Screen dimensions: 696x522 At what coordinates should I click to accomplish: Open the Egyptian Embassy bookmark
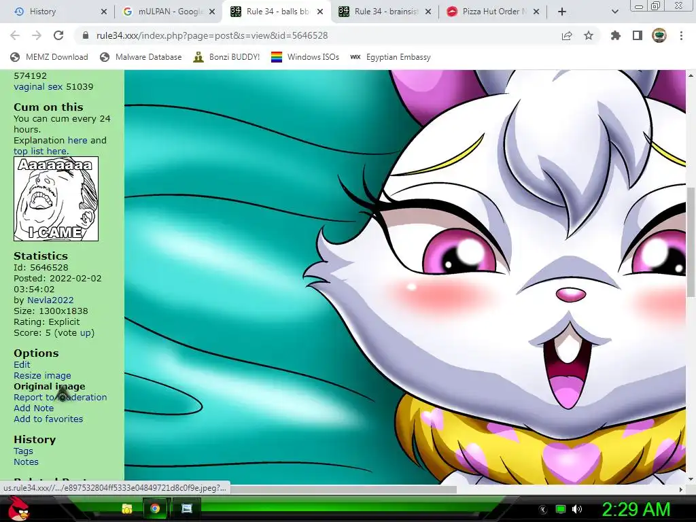pyautogui.click(x=391, y=57)
